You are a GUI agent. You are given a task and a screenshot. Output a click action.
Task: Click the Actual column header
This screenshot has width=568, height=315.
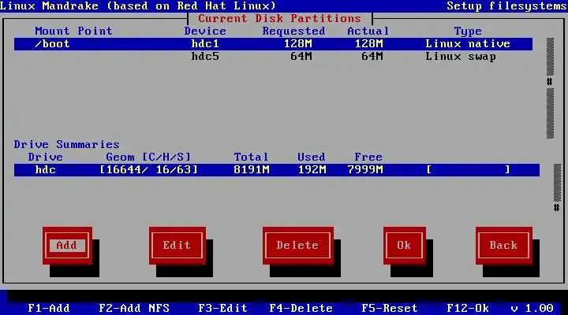368,31
